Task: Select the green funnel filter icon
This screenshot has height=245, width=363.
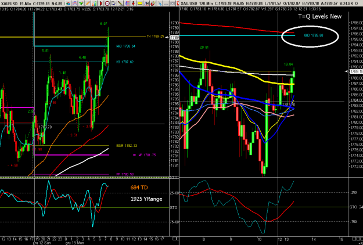Action: pyautogui.click(x=81, y=3)
